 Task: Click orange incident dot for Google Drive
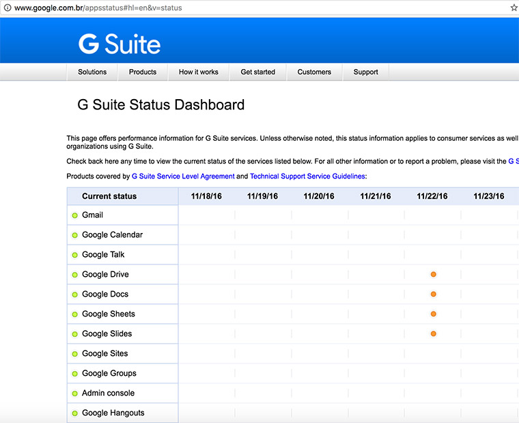pos(434,274)
